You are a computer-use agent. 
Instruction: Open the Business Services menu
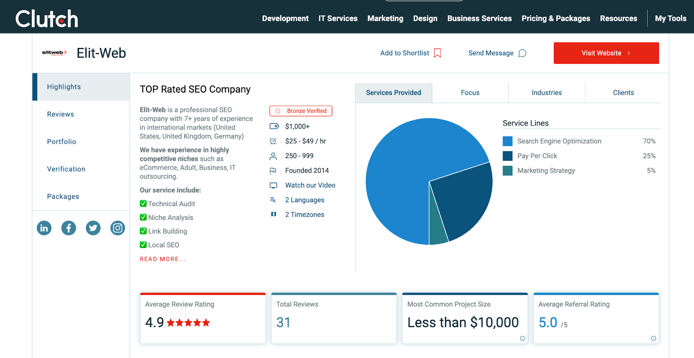(479, 18)
